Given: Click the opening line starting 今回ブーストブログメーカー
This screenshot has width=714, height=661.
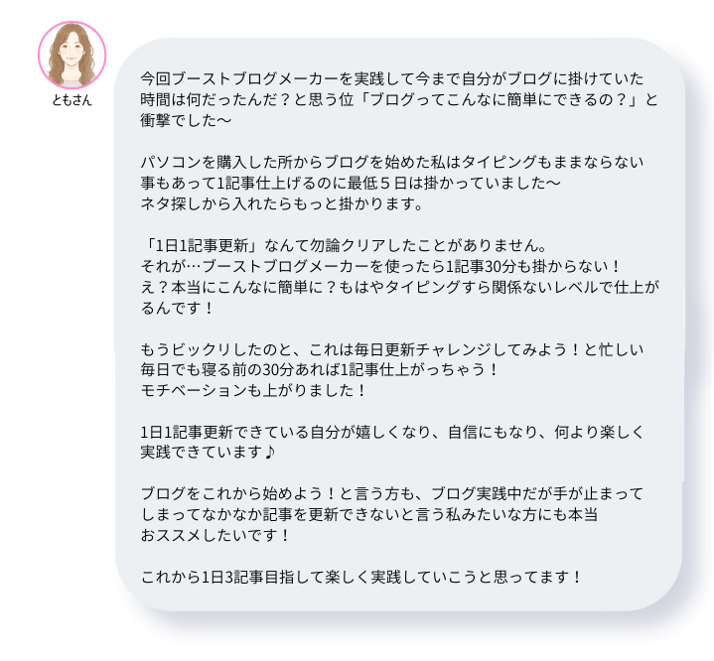Looking at the screenshot, I should [x=391, y=78].
